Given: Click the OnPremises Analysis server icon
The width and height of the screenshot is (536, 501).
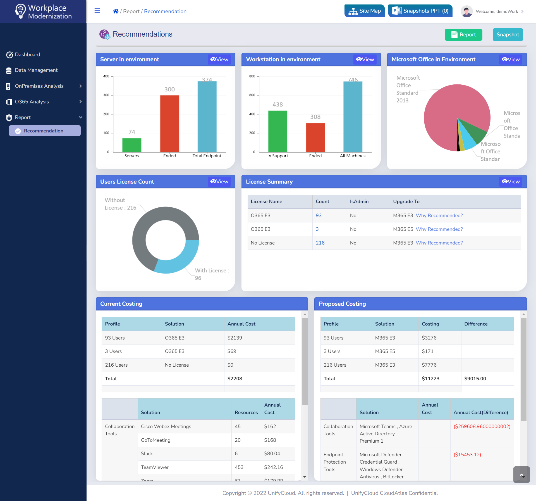Looking at the screenshot, I should [x=8, y=86].
